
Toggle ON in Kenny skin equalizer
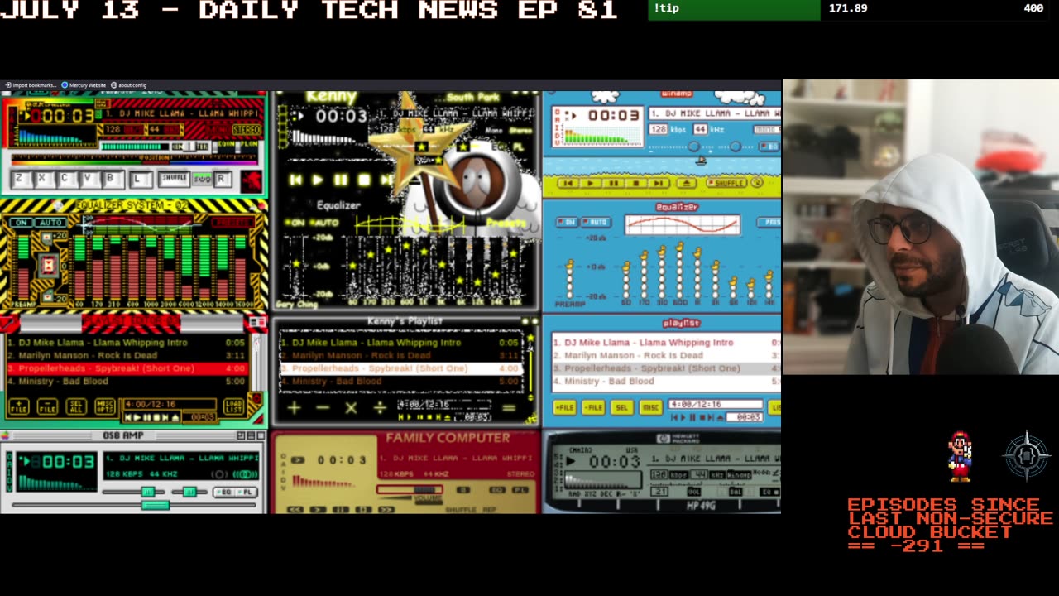pos(293,223)
